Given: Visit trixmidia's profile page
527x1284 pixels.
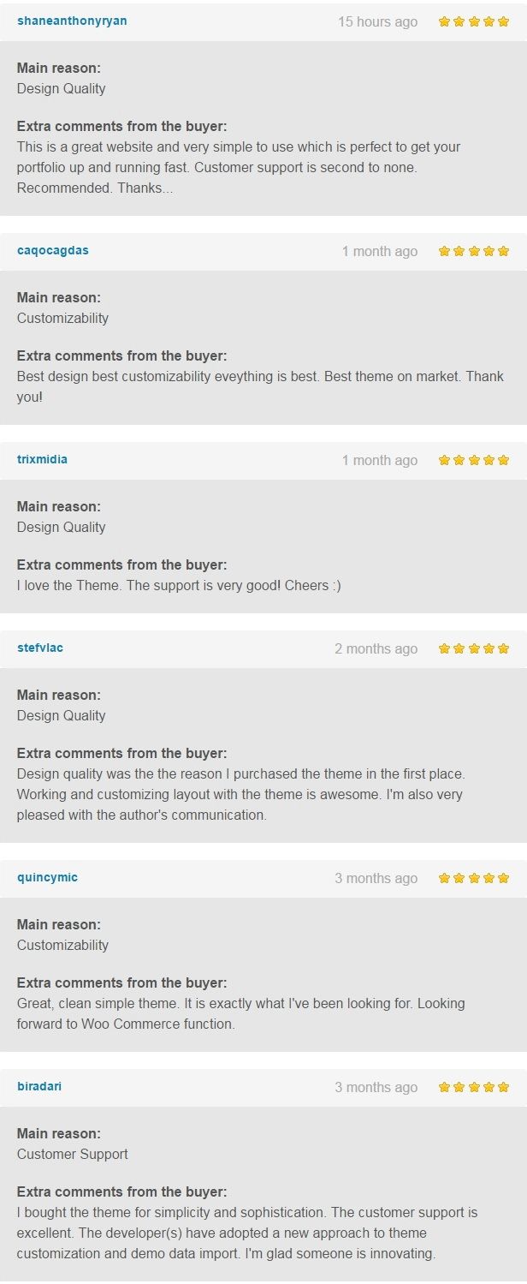Looking at the screenshot, I should coord(42,459).
